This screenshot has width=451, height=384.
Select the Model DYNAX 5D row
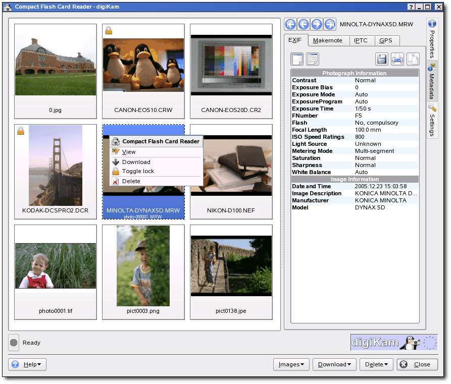coord(355,207)
